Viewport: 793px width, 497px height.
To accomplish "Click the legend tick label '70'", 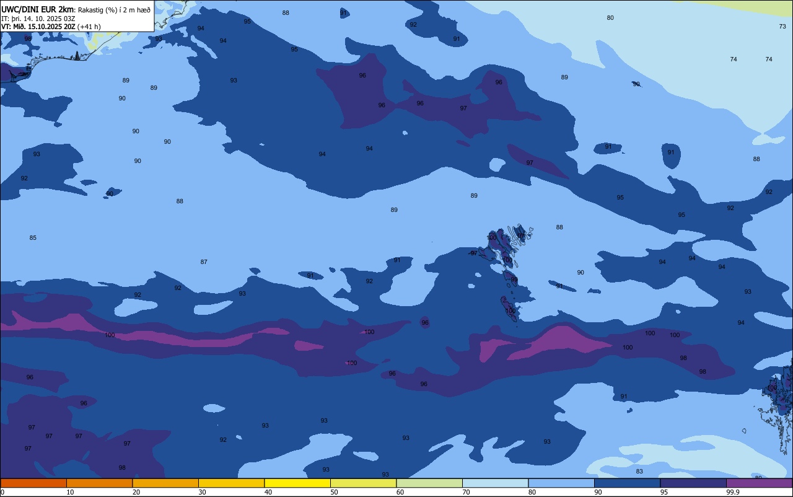I will pos(466,492).
